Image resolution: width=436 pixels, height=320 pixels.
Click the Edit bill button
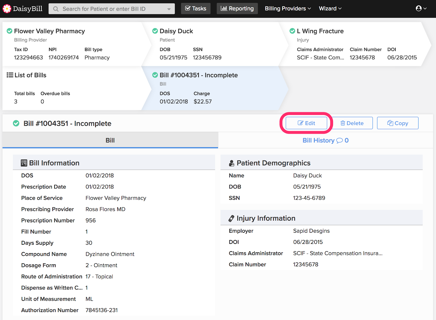pos(306,123)
